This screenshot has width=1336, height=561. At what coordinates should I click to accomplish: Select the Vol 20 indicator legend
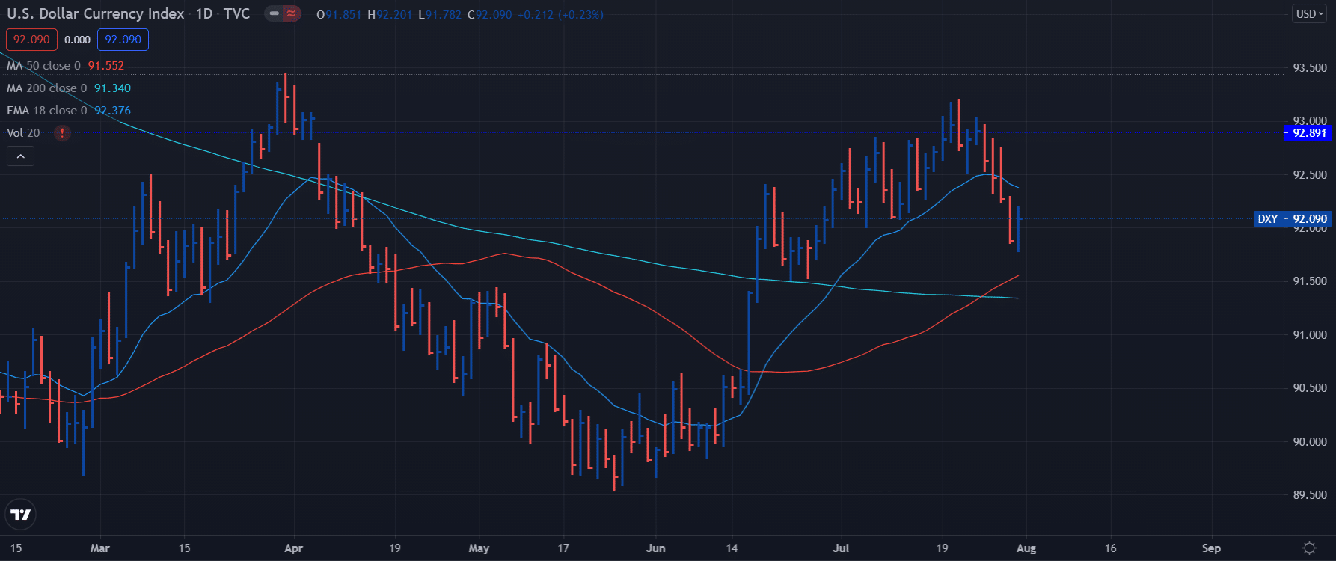click(23, 133)
